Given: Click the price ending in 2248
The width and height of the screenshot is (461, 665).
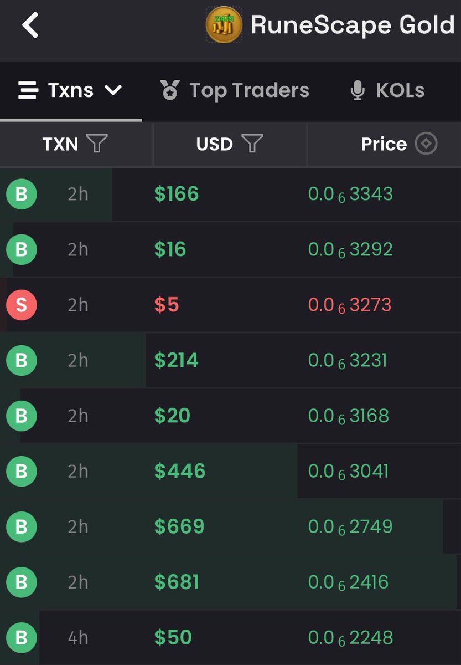Looking at the screenshot, I should [350, 637].
